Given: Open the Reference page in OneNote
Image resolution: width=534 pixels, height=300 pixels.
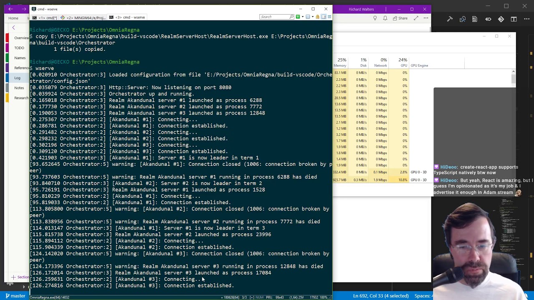Looking at the screenshot, I should (x=22, y=68).
